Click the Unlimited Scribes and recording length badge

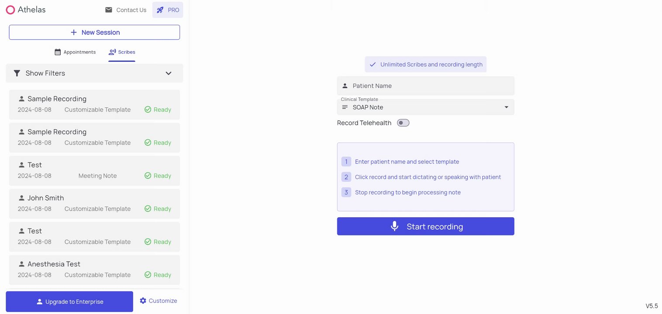pyautogui.click(x=425, y=65)
